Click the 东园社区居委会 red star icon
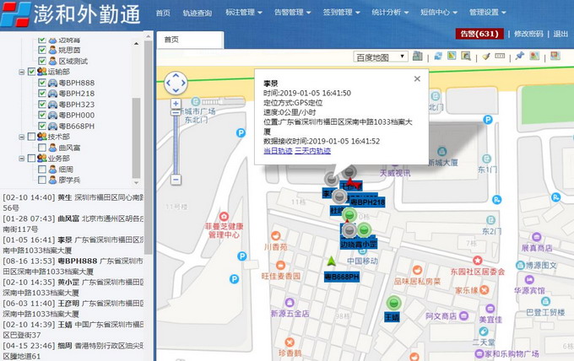The width and height of the screenshot is (574, 361). (x=478, y=261)
